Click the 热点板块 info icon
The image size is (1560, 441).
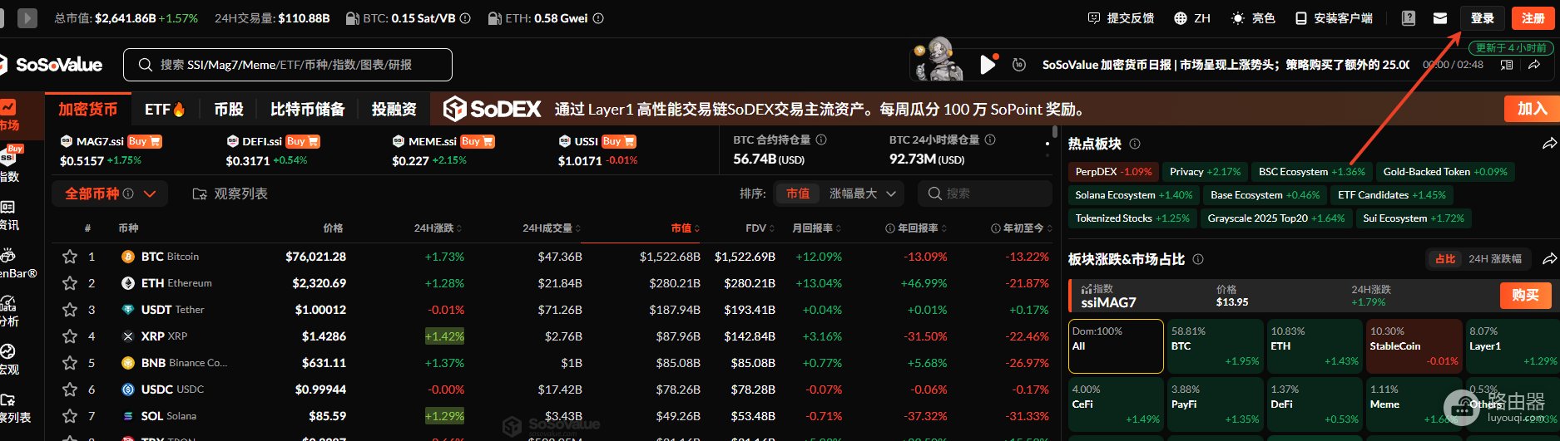(1135, 144)
